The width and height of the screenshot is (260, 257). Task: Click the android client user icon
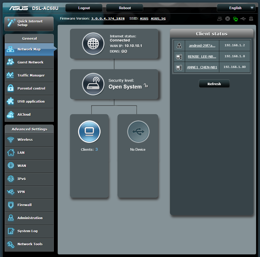pos(179,45)
